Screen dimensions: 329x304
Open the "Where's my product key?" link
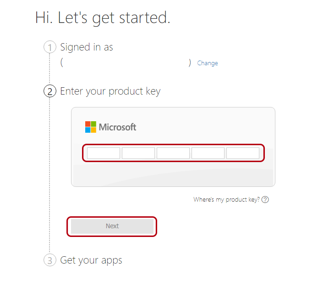[x=226, y=200]
